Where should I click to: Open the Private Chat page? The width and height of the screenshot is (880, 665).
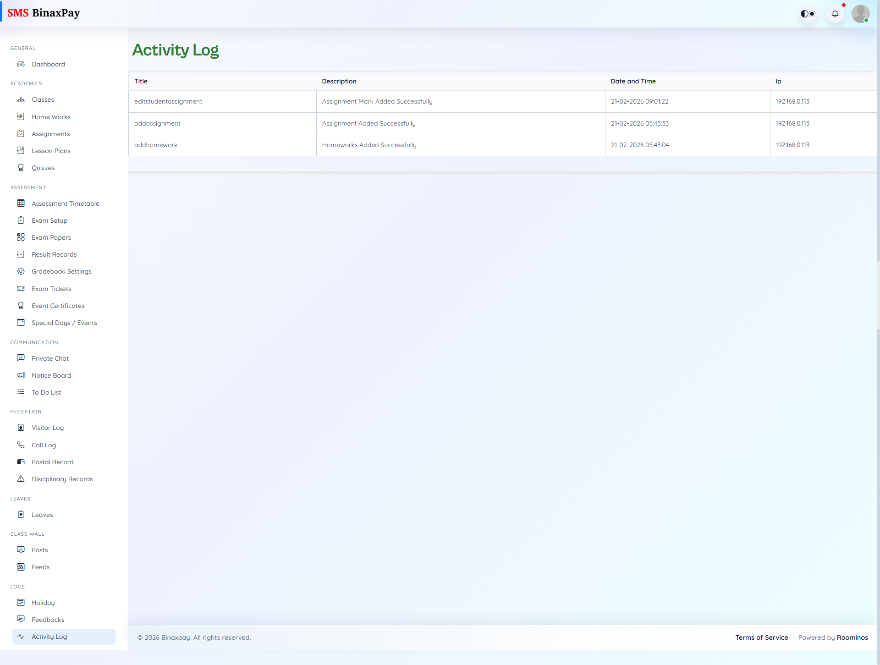[50, 358]
